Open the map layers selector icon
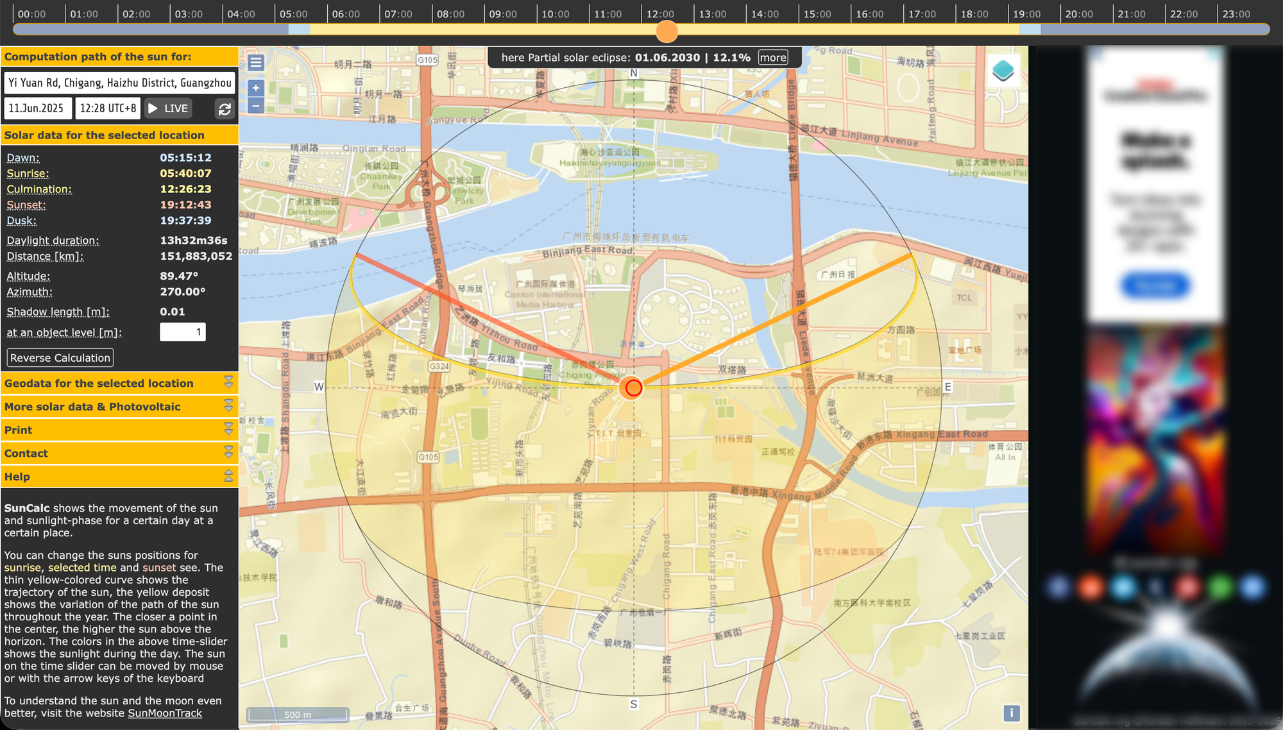 pyautogui.click(x=1003, y=71)
